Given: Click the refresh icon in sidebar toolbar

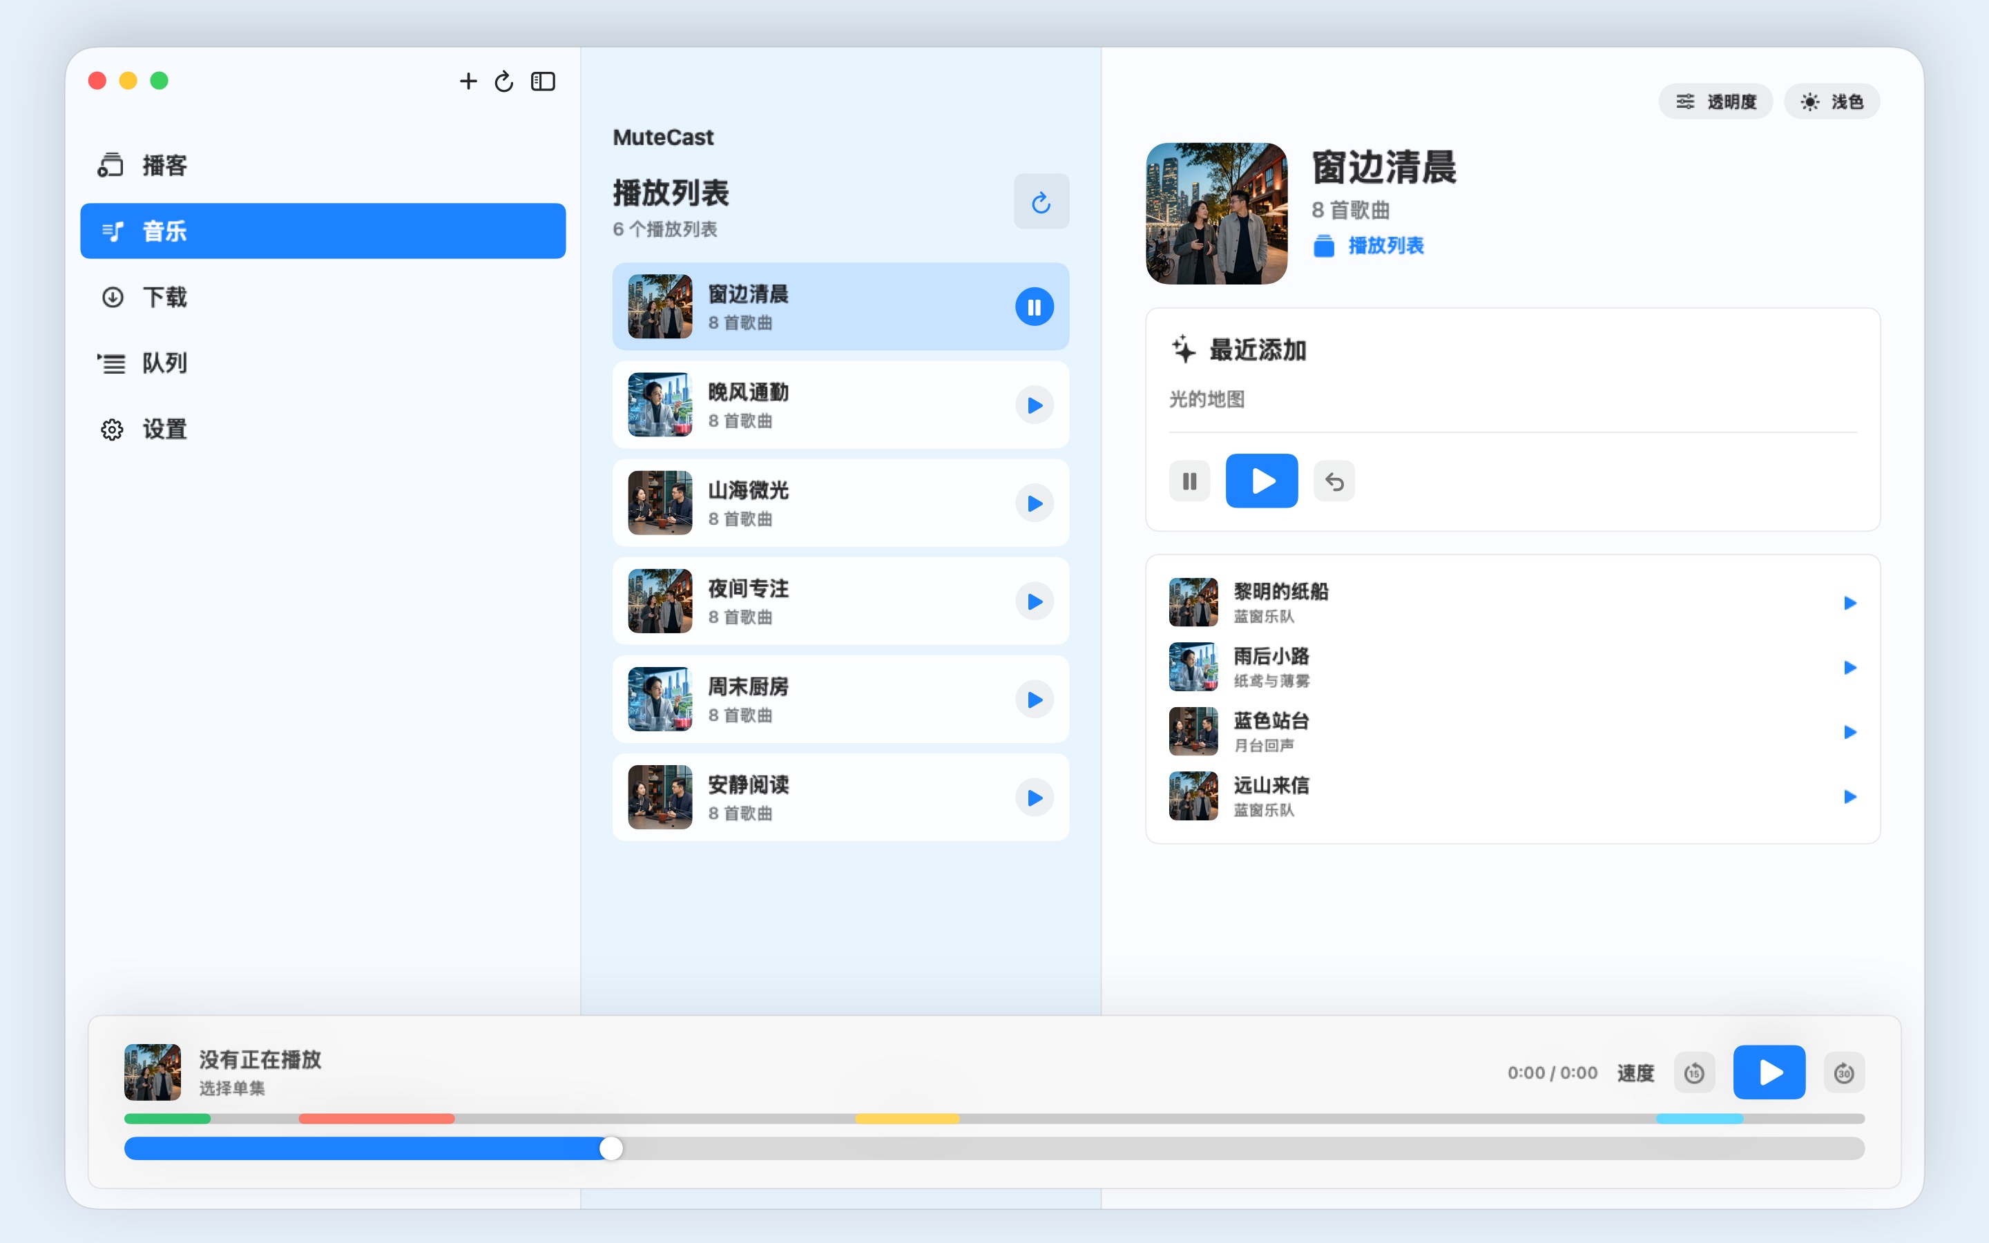Looking at the screenshot, I should click(504, 81).
